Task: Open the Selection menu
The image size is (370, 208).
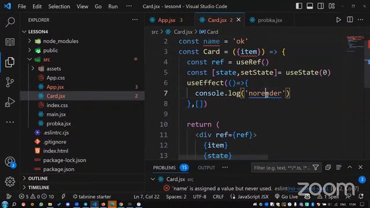Action: pyautogui.click(x=59, y=6)
